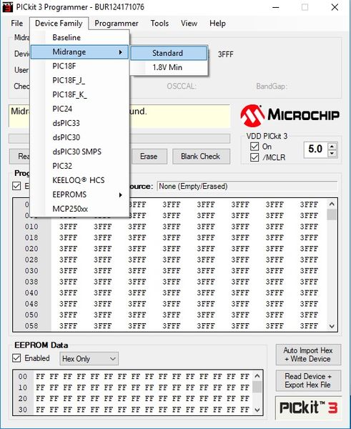Click Auto Import Hex + Write Device

coord(308,355)
